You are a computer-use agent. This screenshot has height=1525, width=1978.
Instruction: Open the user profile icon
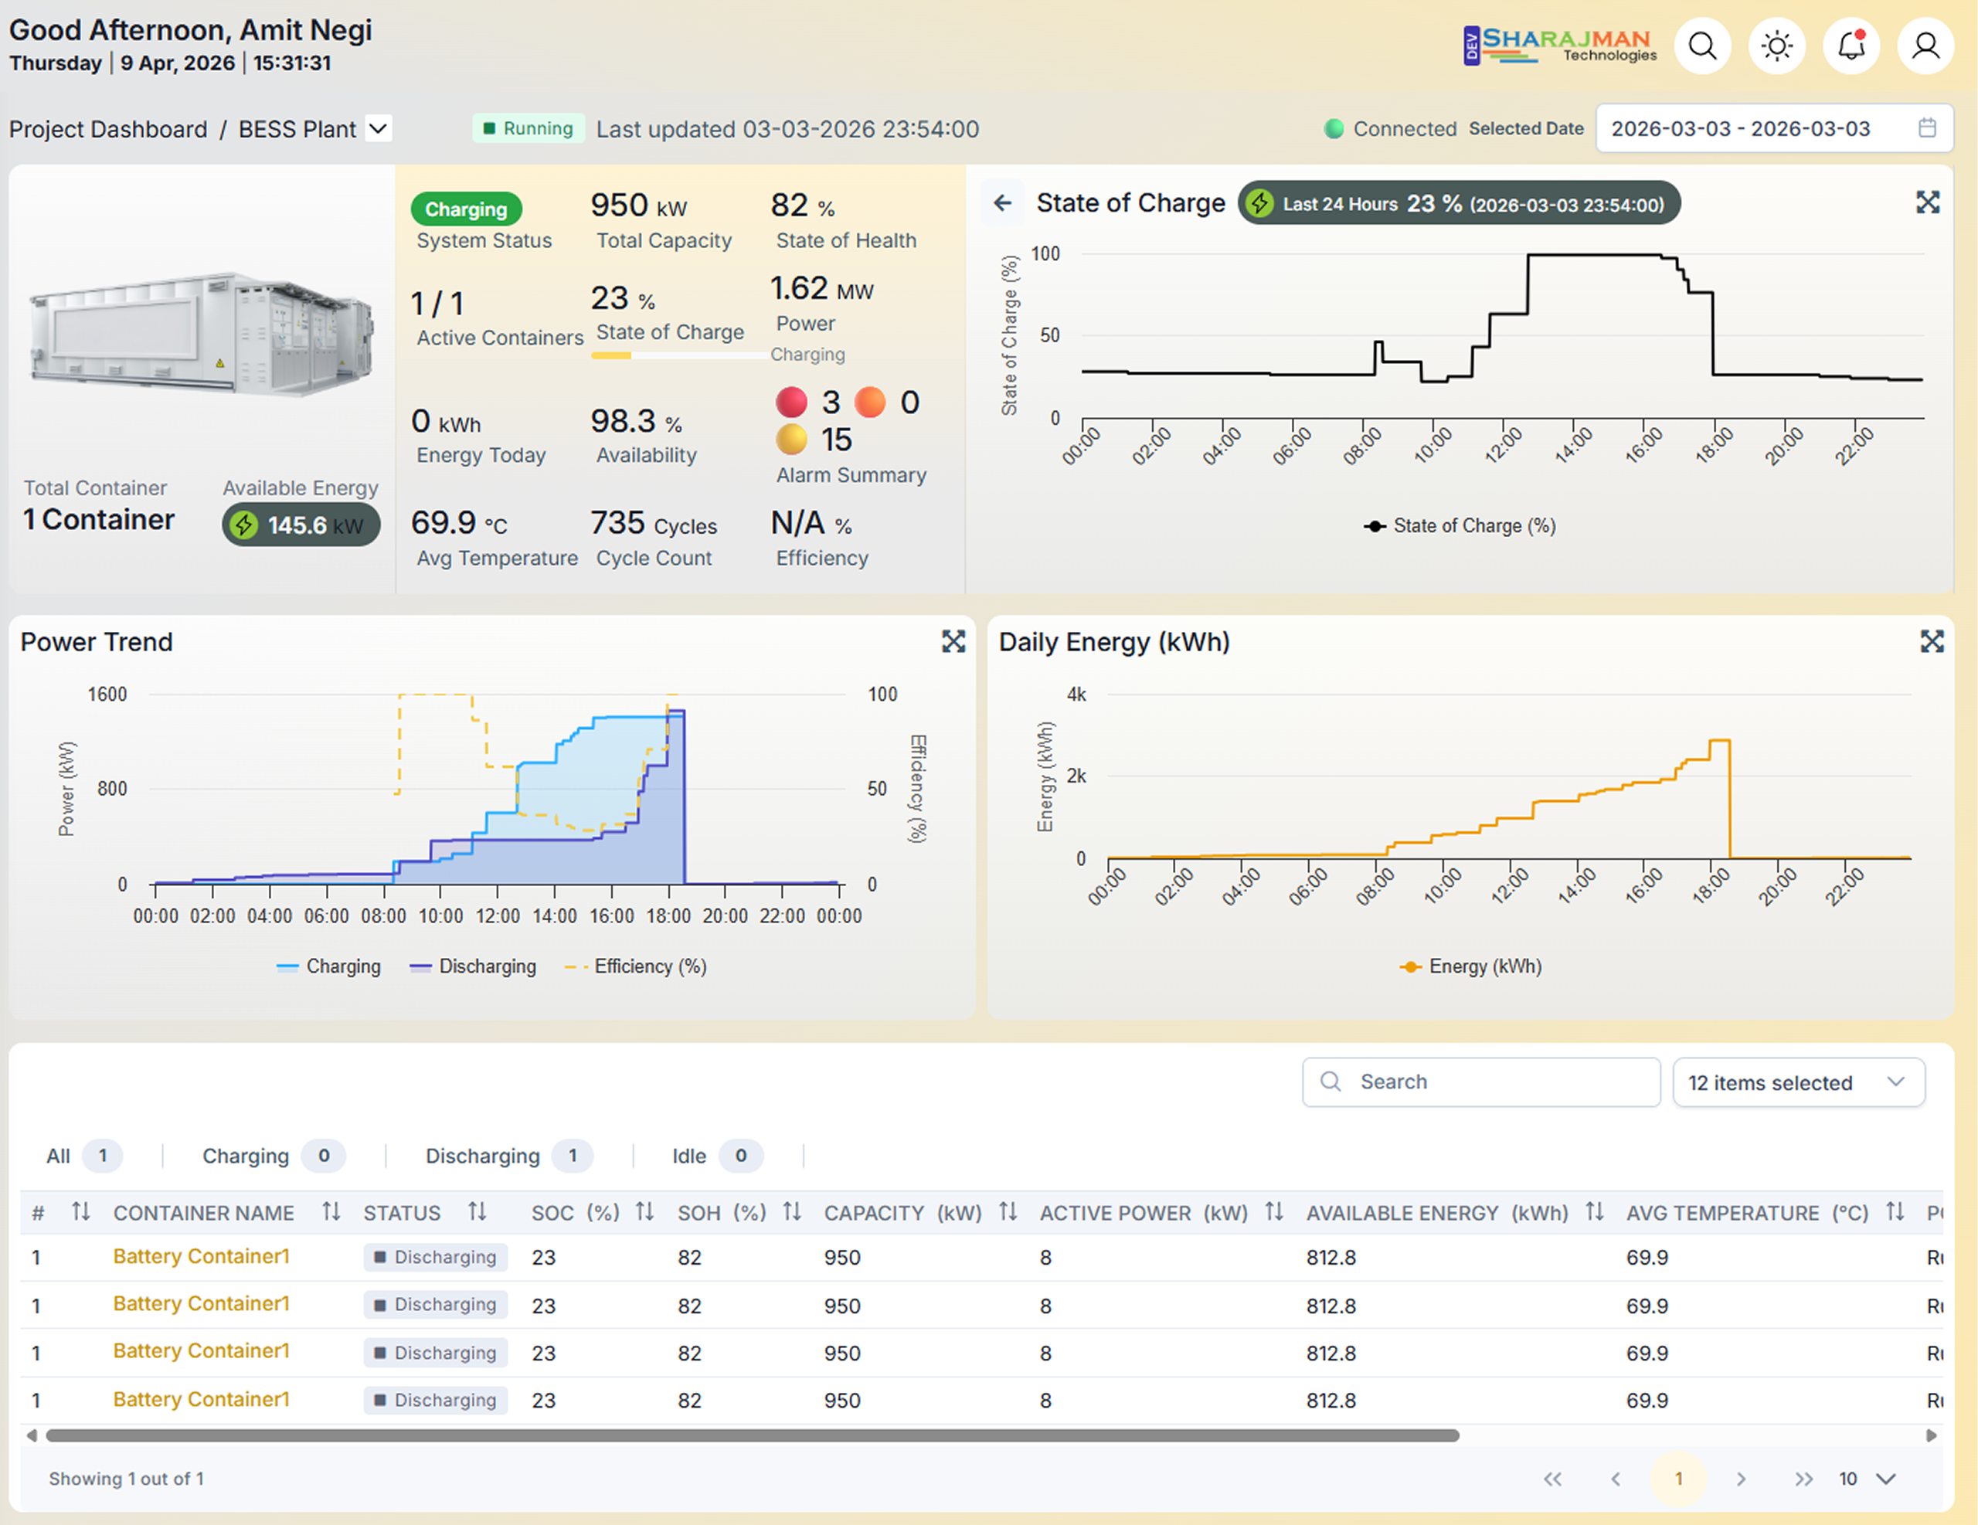1925,46
